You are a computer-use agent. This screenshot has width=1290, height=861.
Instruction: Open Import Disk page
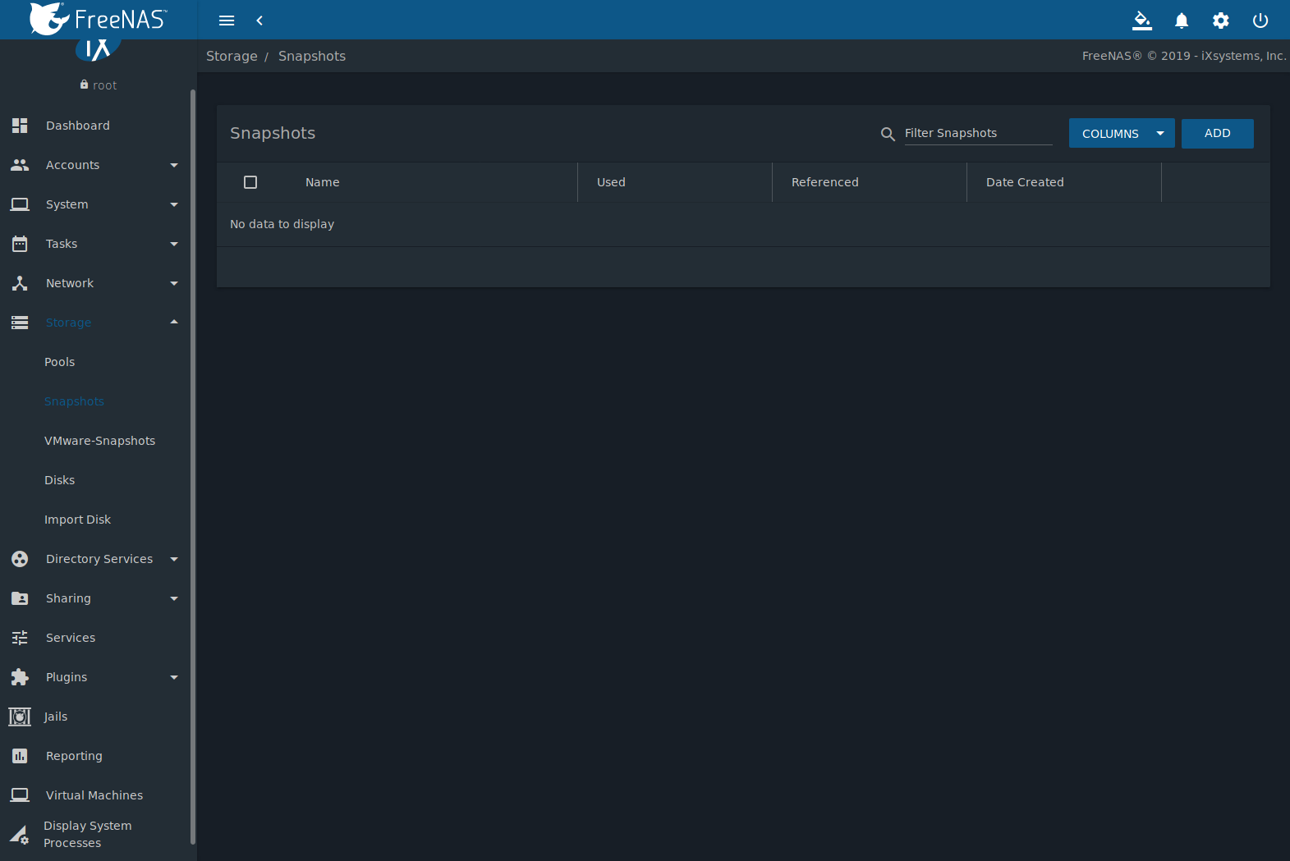pos(77,520)
